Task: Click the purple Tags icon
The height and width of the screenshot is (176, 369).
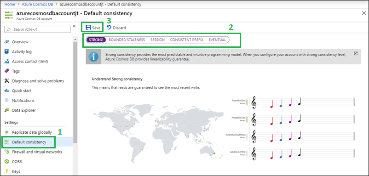Action: pos(7,71)
